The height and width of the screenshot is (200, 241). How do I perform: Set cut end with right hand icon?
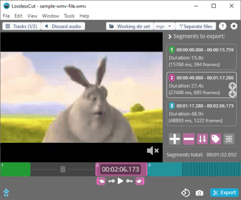tap(140, 181)
